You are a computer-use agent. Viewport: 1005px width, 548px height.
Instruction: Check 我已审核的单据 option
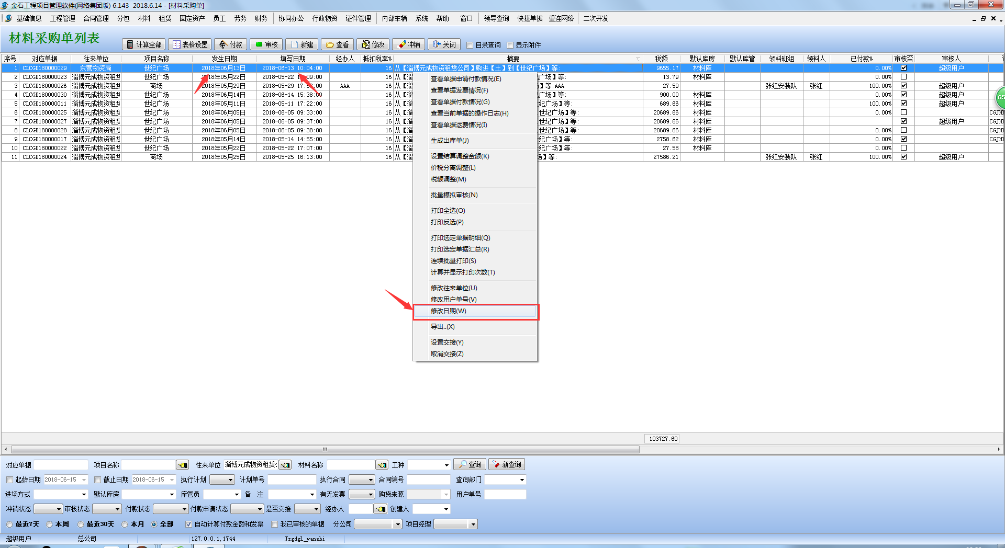274,524
